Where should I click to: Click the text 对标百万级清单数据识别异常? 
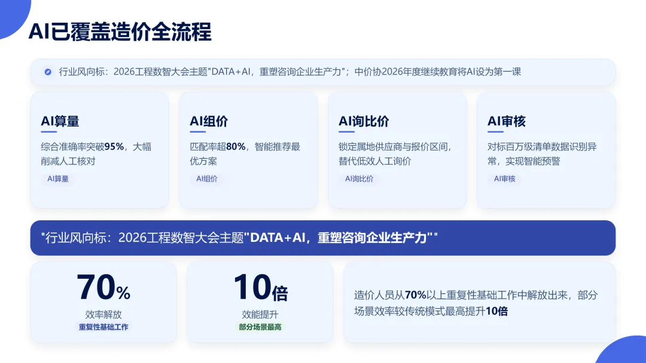(542, 154)
